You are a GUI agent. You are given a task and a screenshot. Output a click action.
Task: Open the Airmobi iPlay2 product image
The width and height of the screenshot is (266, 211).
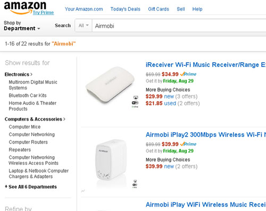[x=111, y=161]
